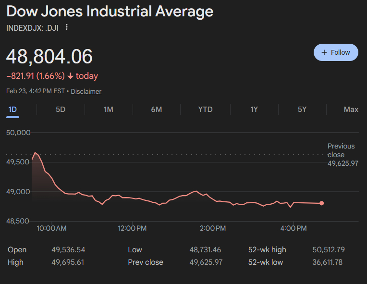Click the red down arrow indicator

(71, 76)
